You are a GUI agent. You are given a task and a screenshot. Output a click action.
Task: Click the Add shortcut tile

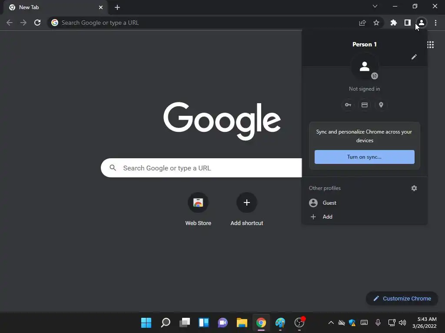pyautogui.click(x=247, y=209)
